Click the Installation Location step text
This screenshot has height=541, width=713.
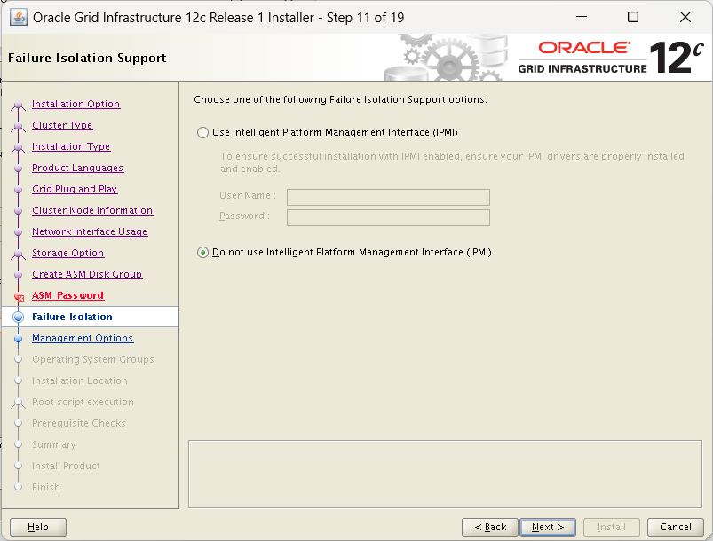coord(80,380)
